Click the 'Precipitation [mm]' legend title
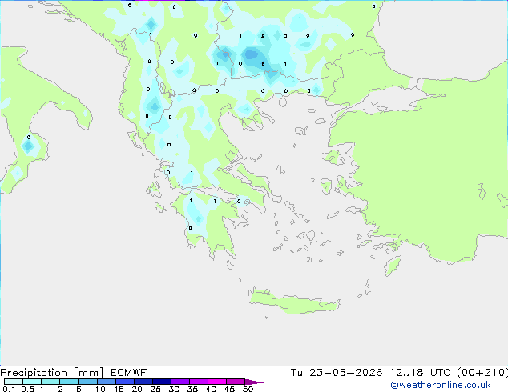The image size is (508, 392). coord(52,373)
